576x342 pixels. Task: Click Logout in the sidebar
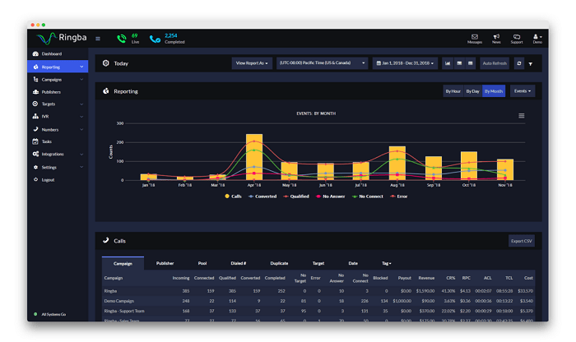point(48,179)
